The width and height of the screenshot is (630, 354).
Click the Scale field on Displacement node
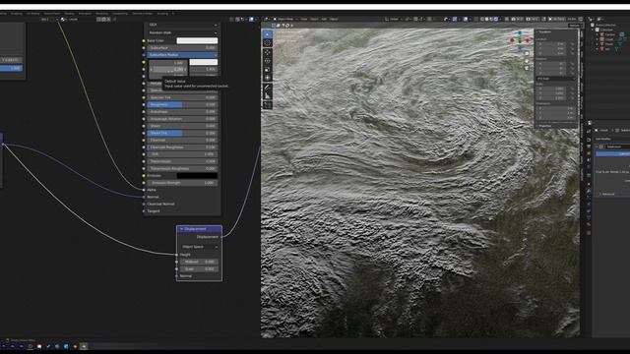200,268
